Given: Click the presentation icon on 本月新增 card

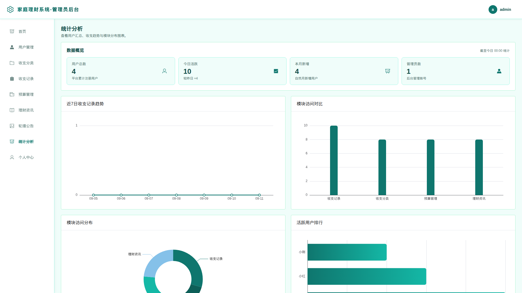Looking at the screenshot, I should pos(388,71).
